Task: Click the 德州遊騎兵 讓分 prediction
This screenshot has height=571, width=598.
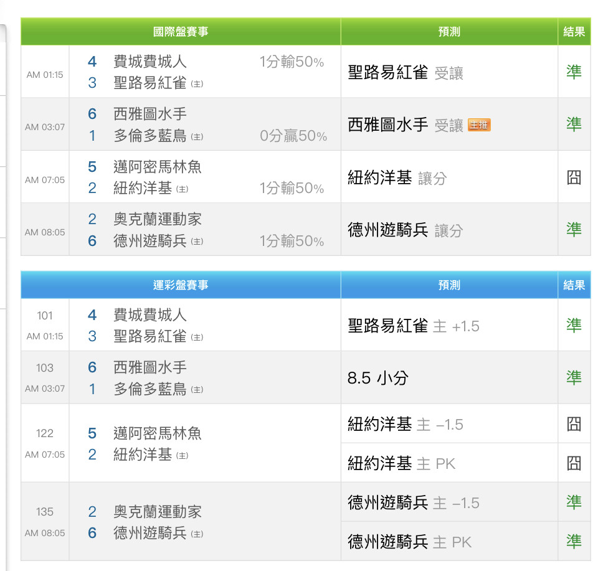Action: [x=406, y=230]
